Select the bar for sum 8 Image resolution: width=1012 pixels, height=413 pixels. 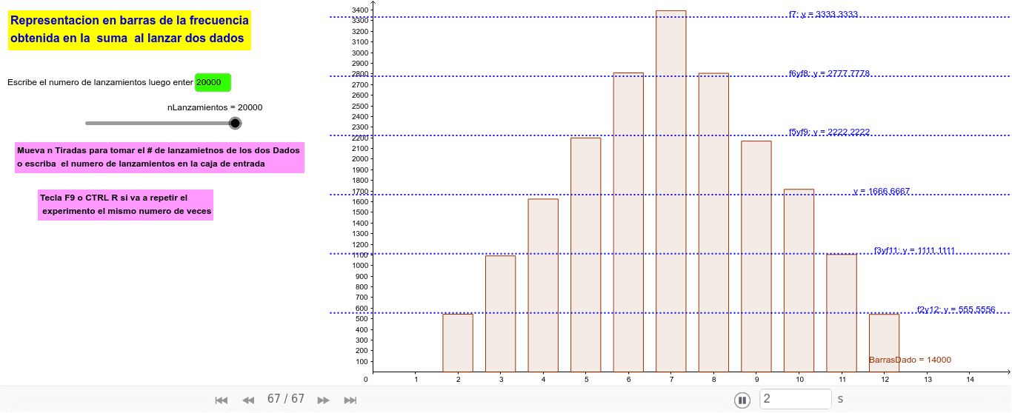pos(713,222)
